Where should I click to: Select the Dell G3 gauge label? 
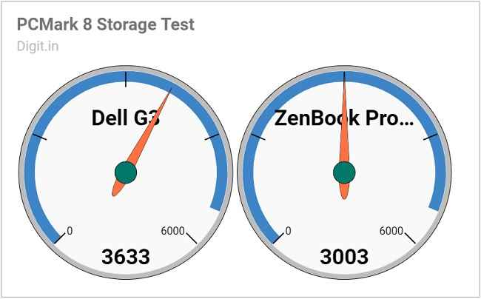pyautogui.click(x=126, y=118)
